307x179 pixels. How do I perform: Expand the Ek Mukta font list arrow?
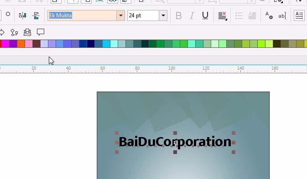[120, 15]
